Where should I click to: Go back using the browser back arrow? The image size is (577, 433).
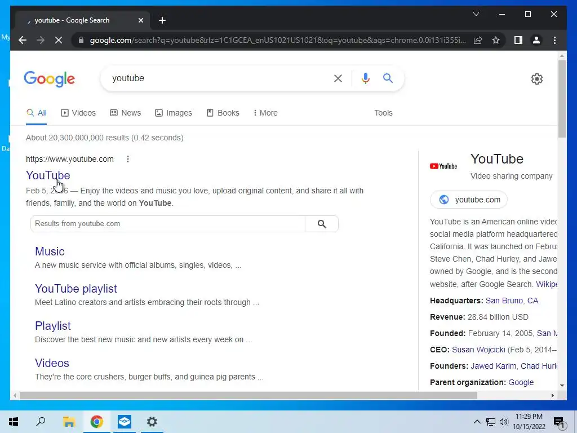(23, 40)
